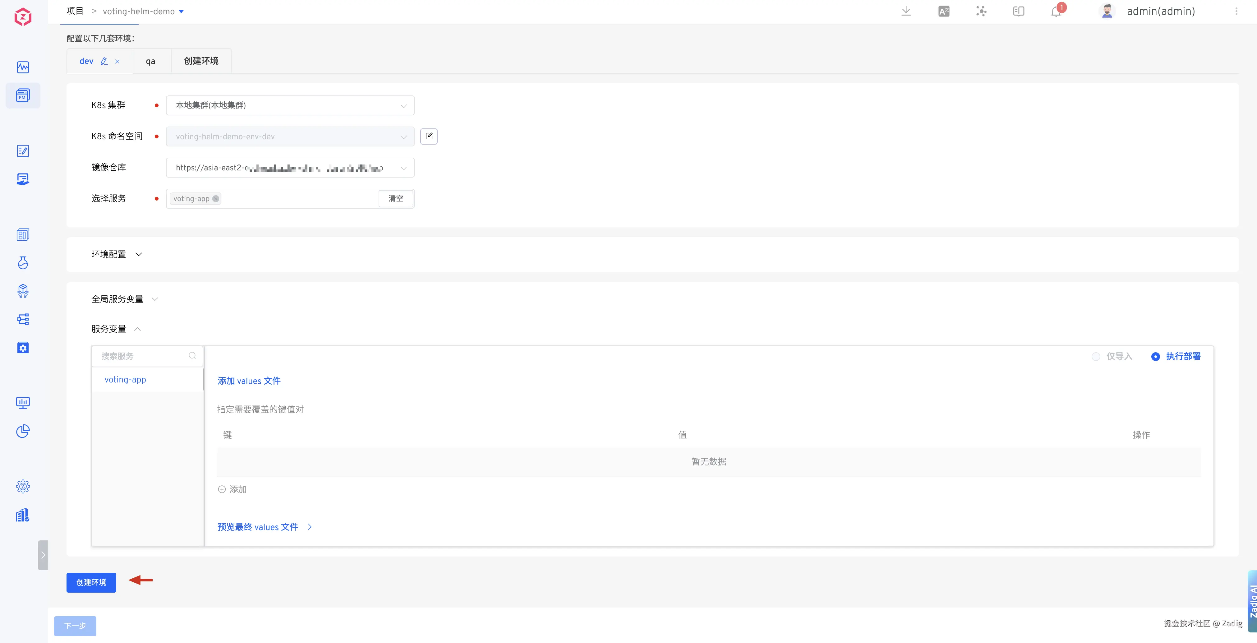Select the 执行部署 radio option
This screenshot has height=643, width=1257.
[1155, 356]
